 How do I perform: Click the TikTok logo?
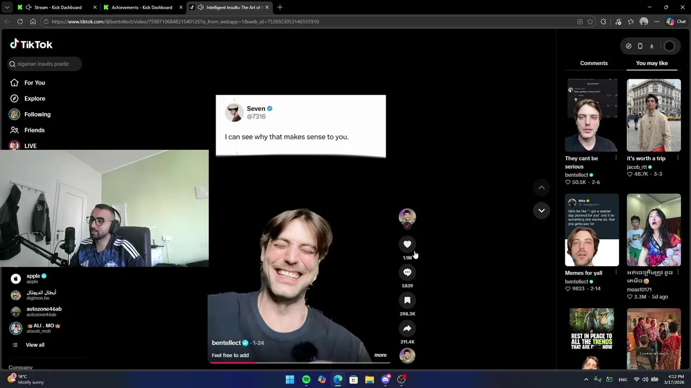pos(31,44)
